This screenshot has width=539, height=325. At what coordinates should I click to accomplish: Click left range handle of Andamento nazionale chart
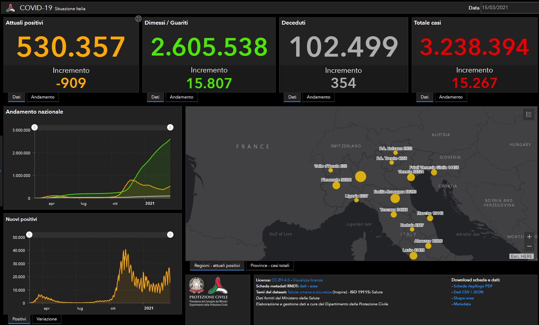[35, 127]
